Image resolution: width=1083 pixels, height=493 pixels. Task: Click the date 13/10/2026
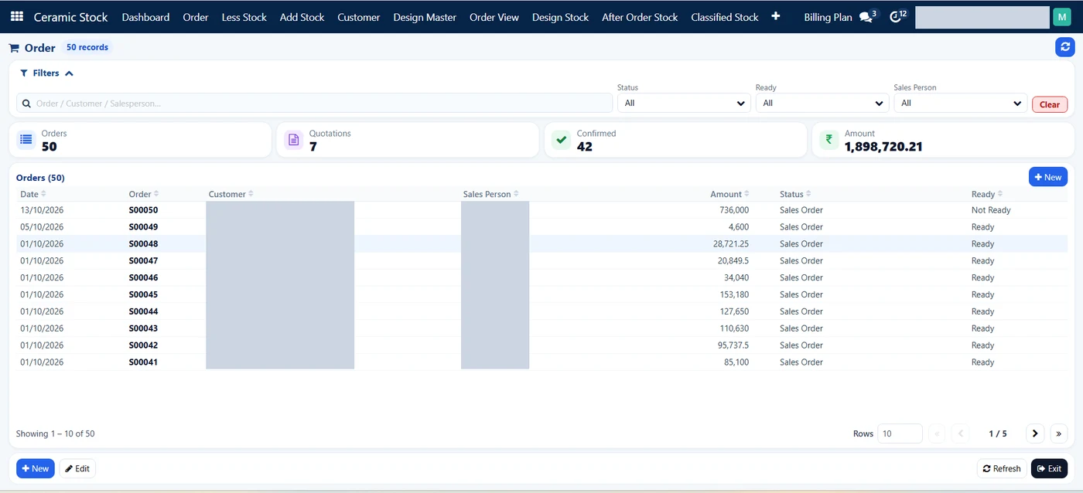pos(42,210)
